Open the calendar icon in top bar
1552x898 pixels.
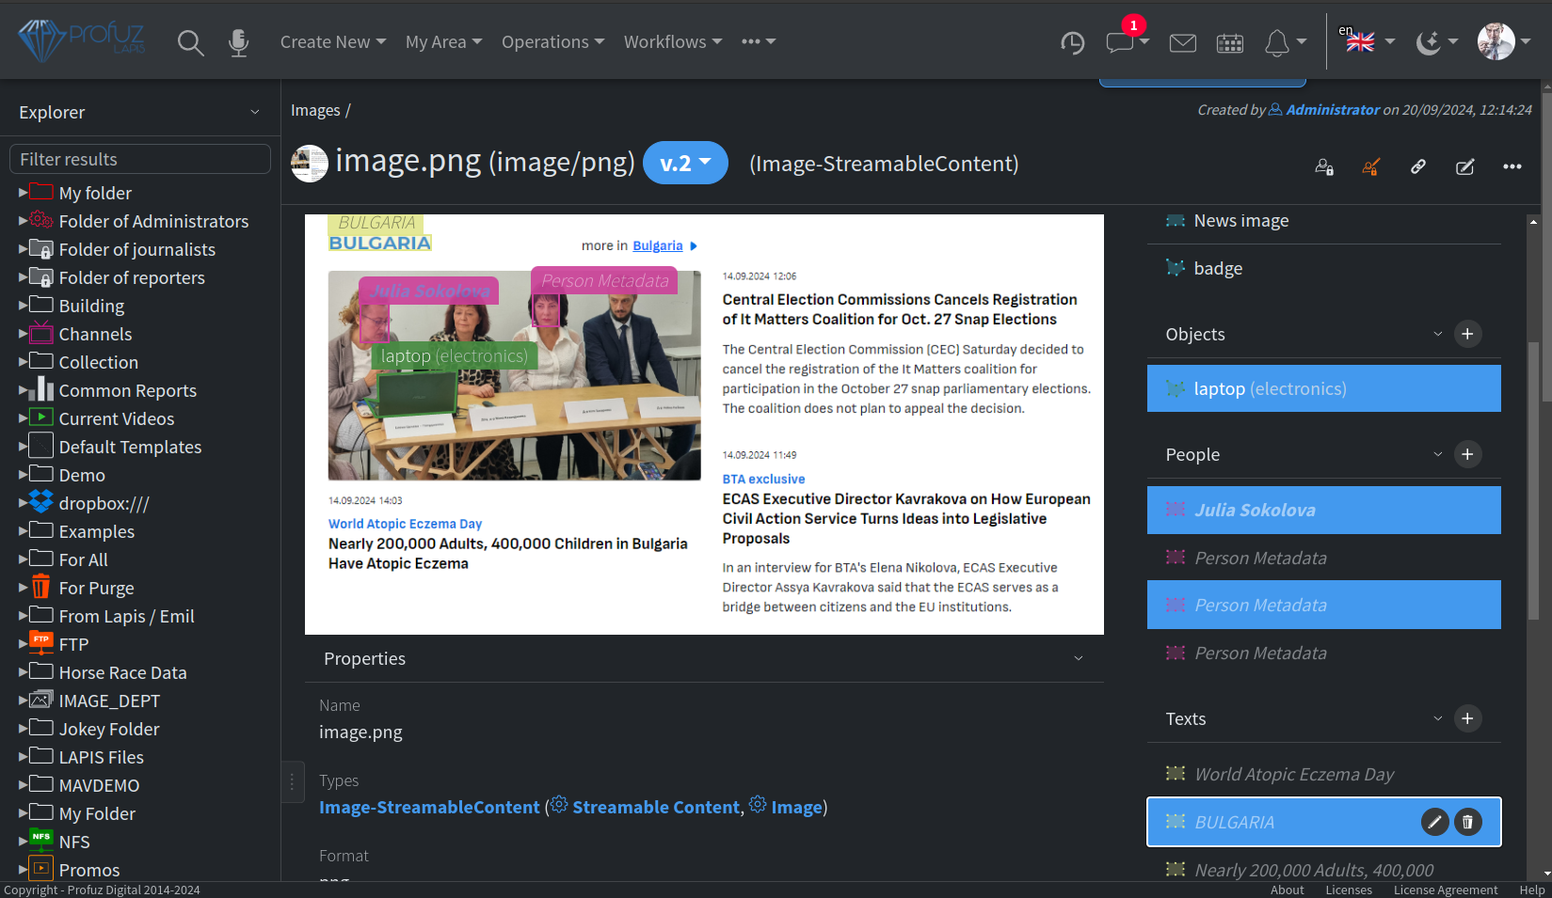point(1229,42)
